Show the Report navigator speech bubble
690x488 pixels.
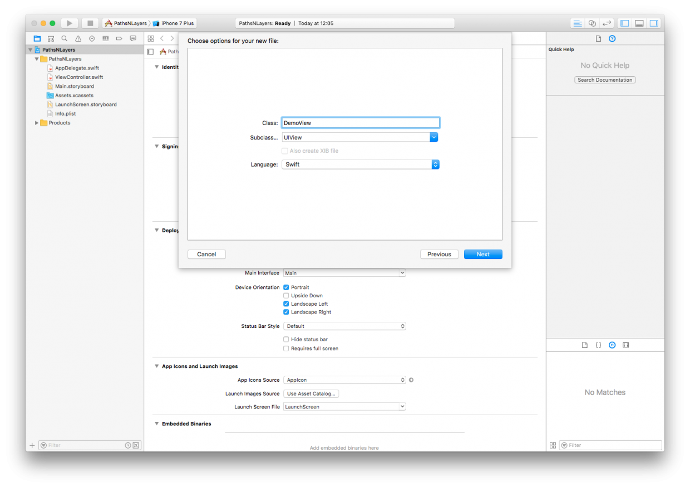(x=133, y=38)
